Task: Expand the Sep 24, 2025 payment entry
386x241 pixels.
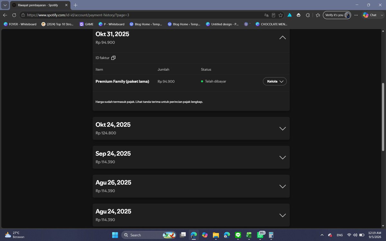Action: pos(282,157)
